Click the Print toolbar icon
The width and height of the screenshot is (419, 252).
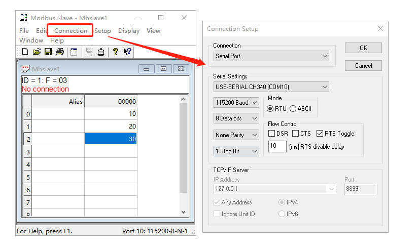[60, 52]
